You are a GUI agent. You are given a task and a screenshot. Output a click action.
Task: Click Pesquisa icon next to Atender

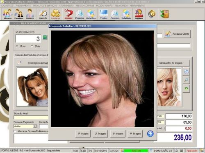[80, 14]
